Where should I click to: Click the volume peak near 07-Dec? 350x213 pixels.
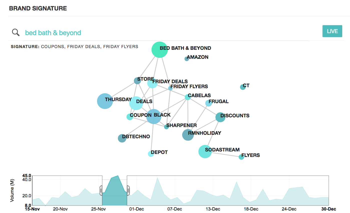coord(157,178)
